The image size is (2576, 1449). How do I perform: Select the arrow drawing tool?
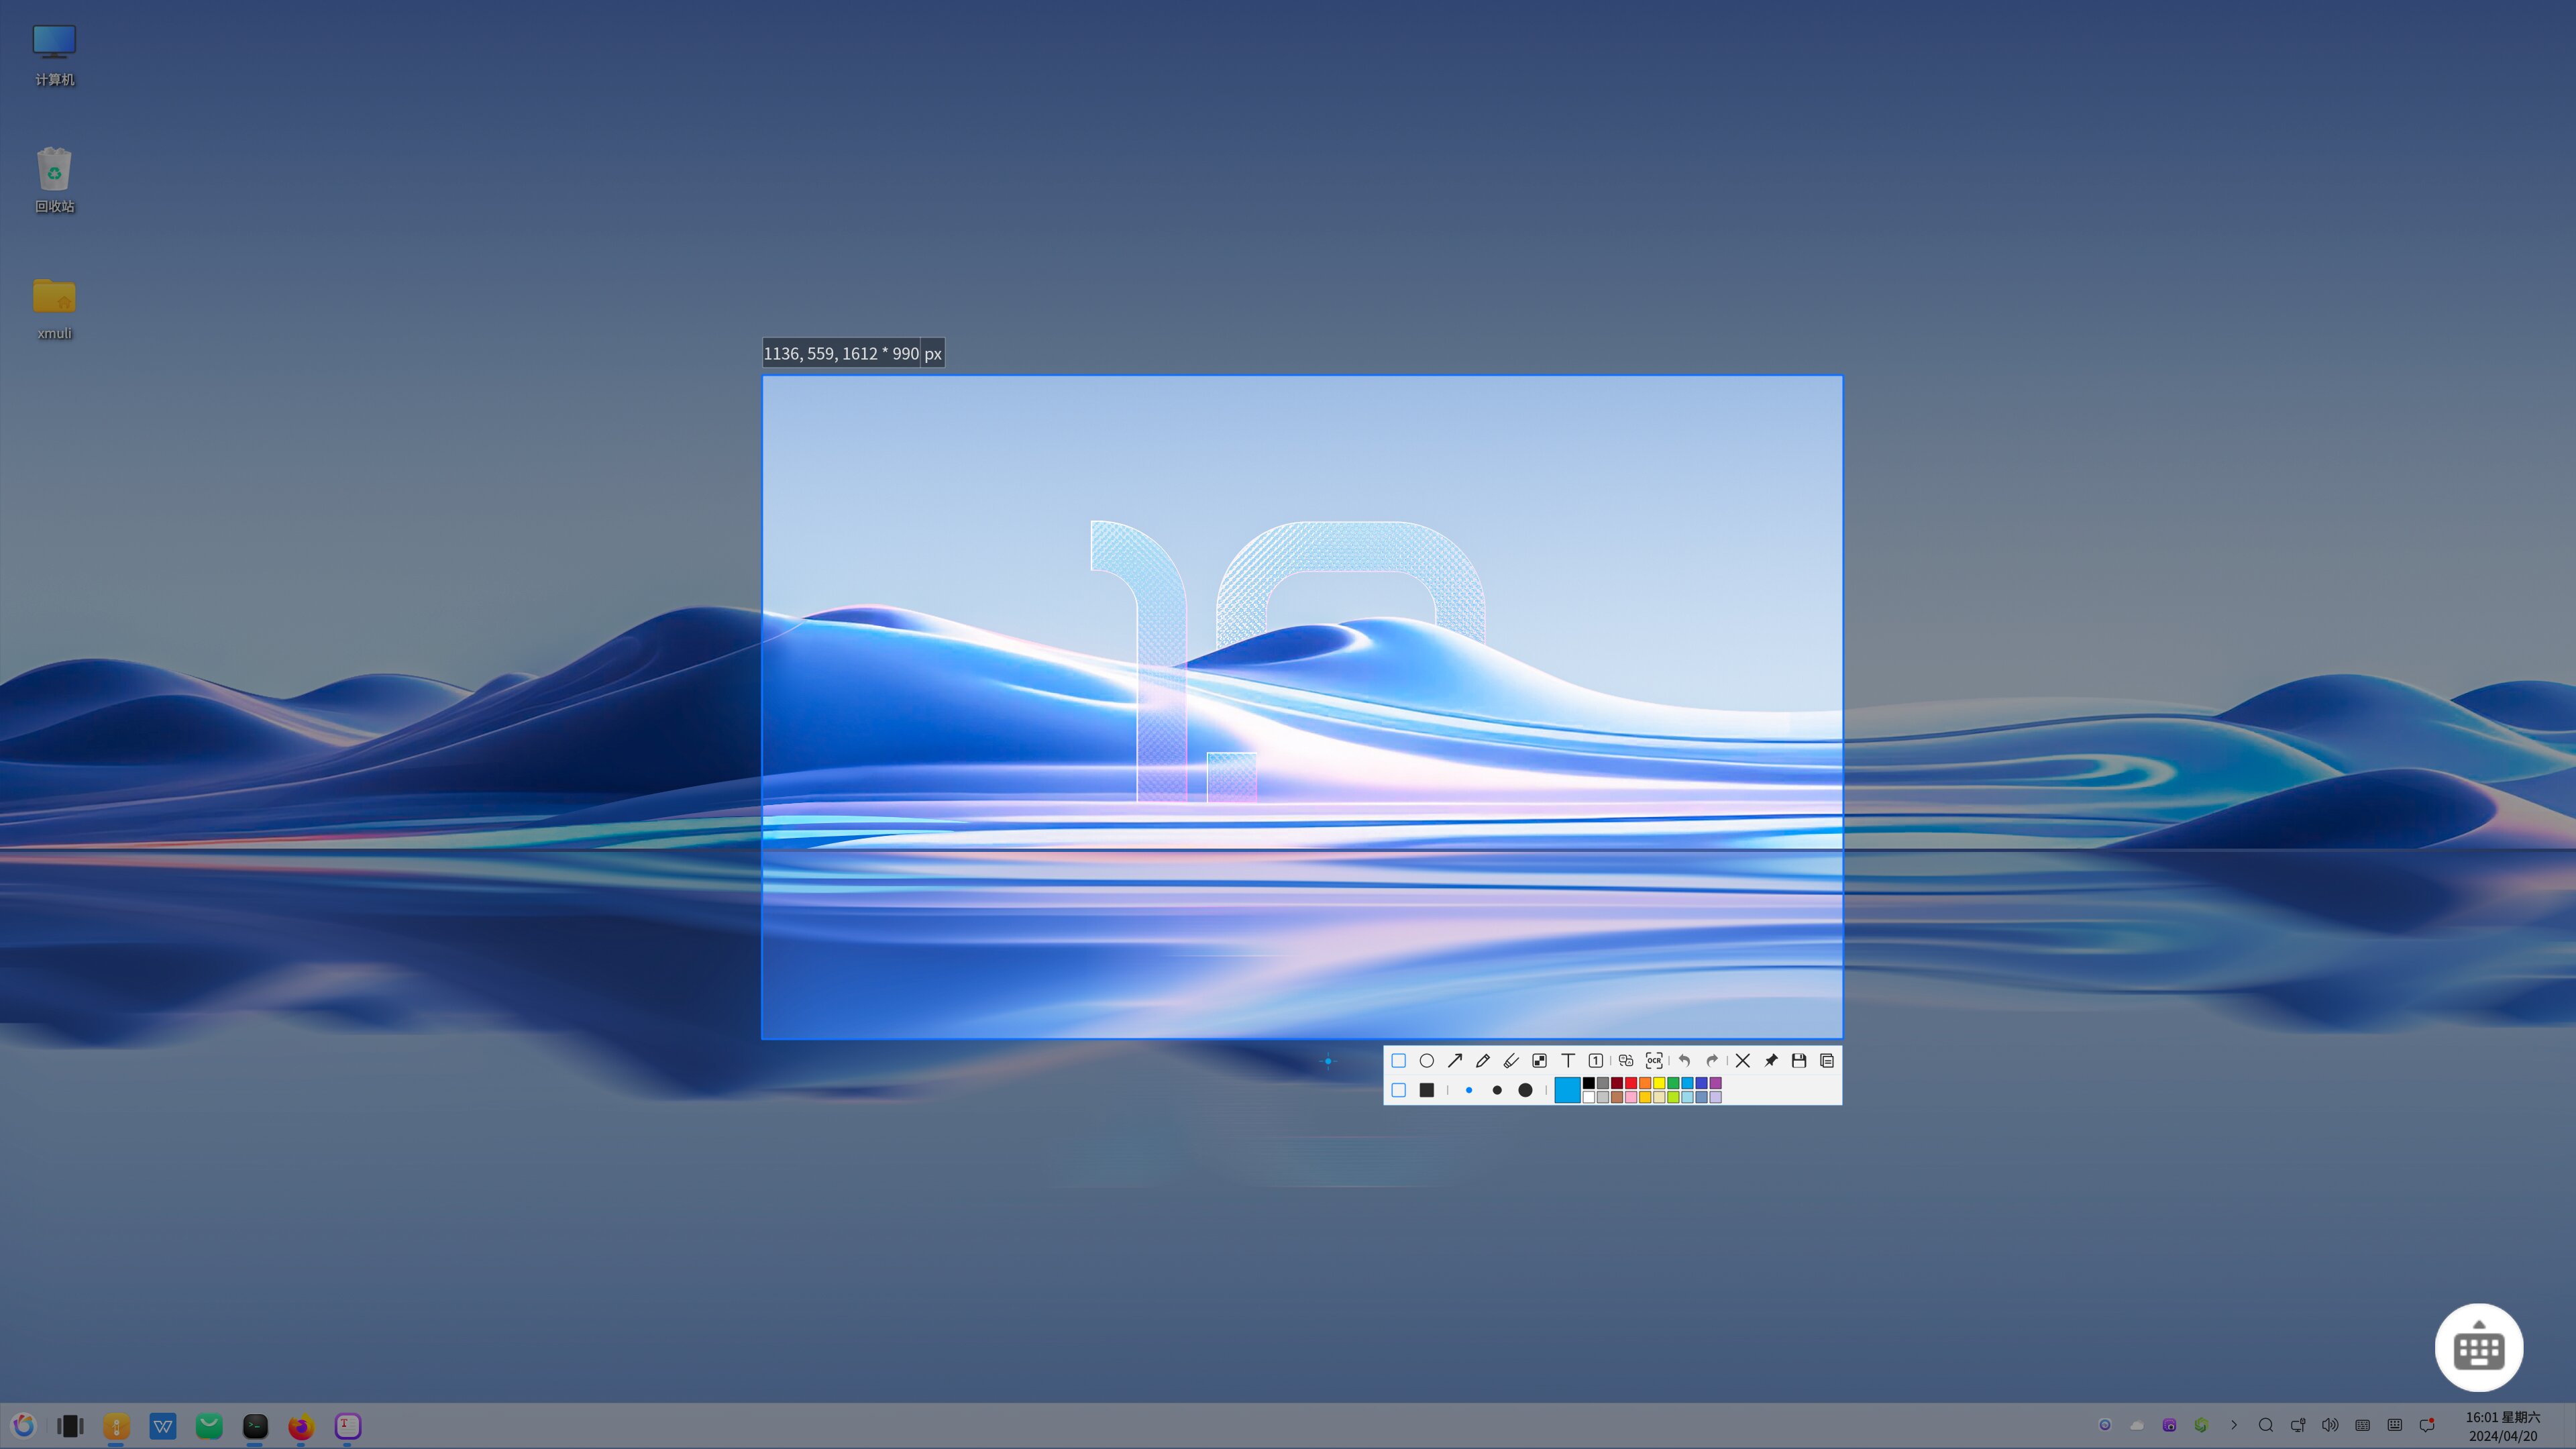pos(1455,1061)
